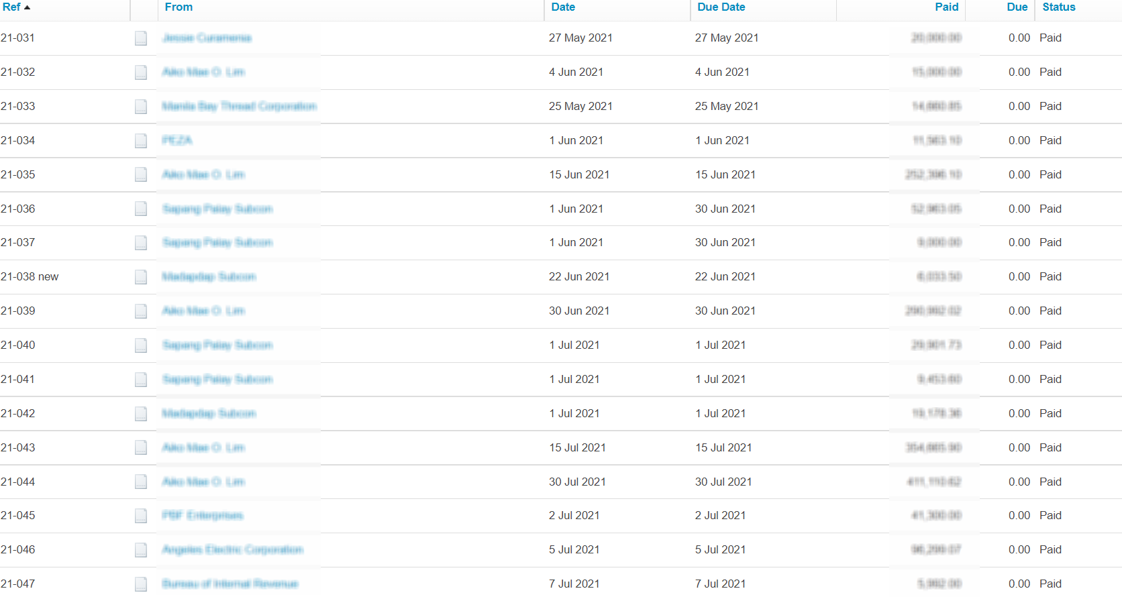1122x601 pixels.
Task: Sort by Due amount column header
Action: click(1017, 7)
